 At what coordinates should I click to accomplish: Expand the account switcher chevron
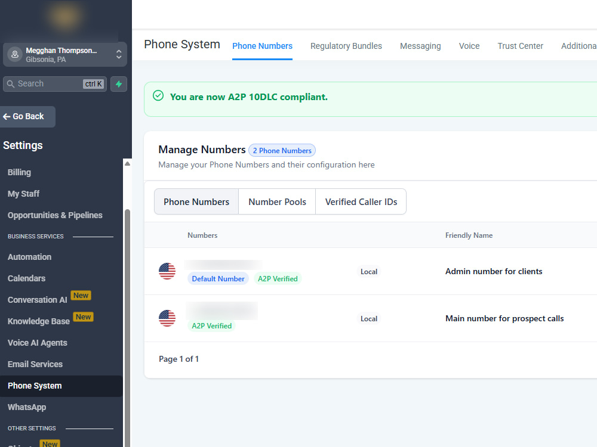point(119,54)
